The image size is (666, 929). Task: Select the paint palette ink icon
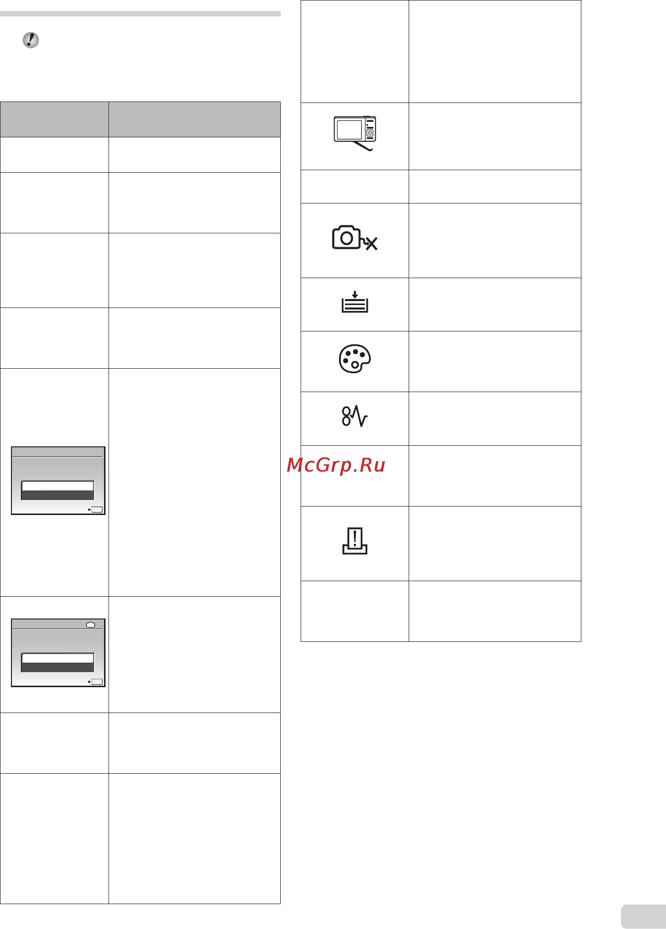click(x=355, y=359)
